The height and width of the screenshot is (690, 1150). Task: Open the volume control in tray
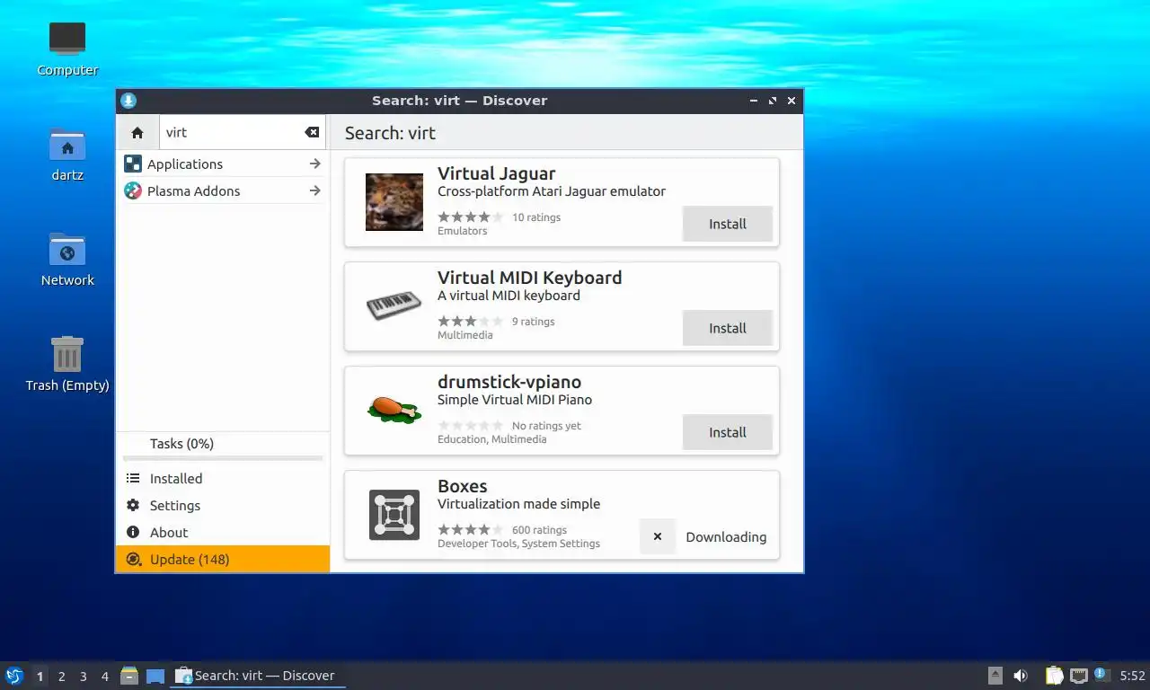[x=1021, y=676]
